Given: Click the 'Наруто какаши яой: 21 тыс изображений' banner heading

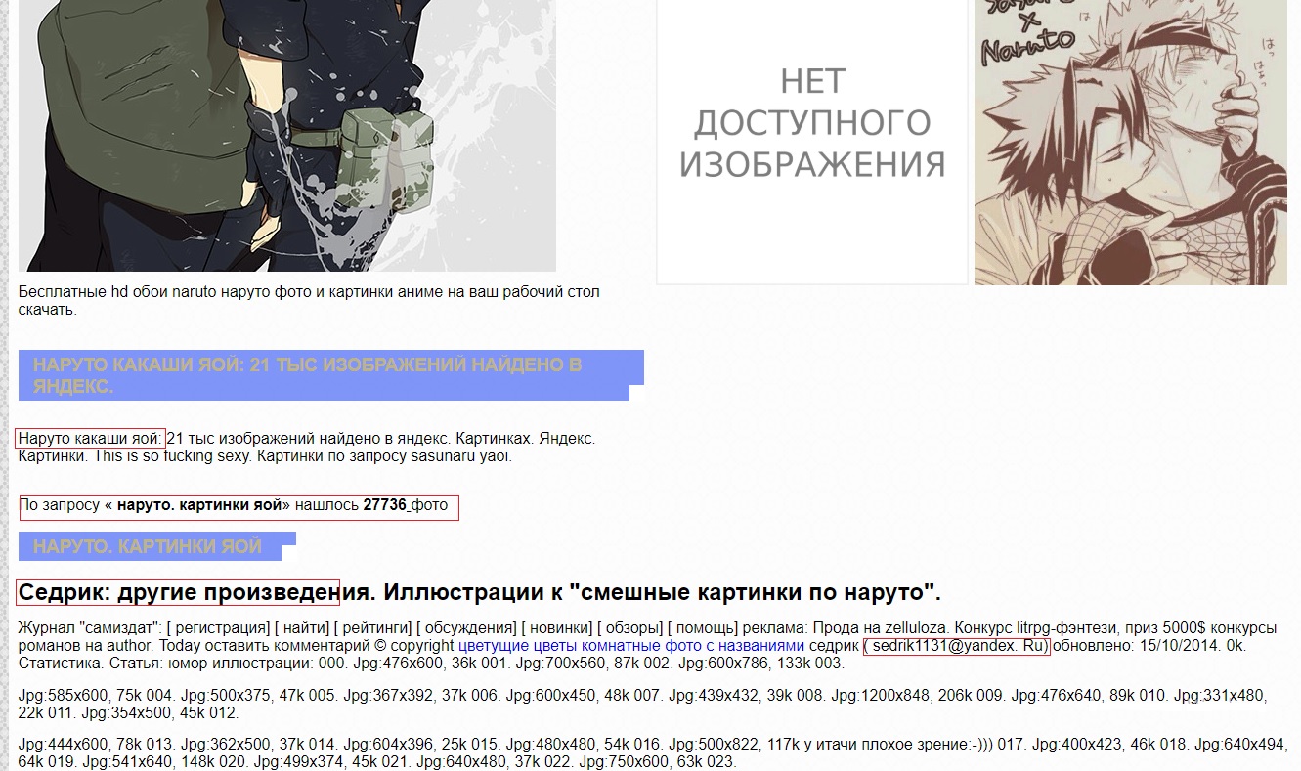Looking at the screenshot, I should coord(331,375).
